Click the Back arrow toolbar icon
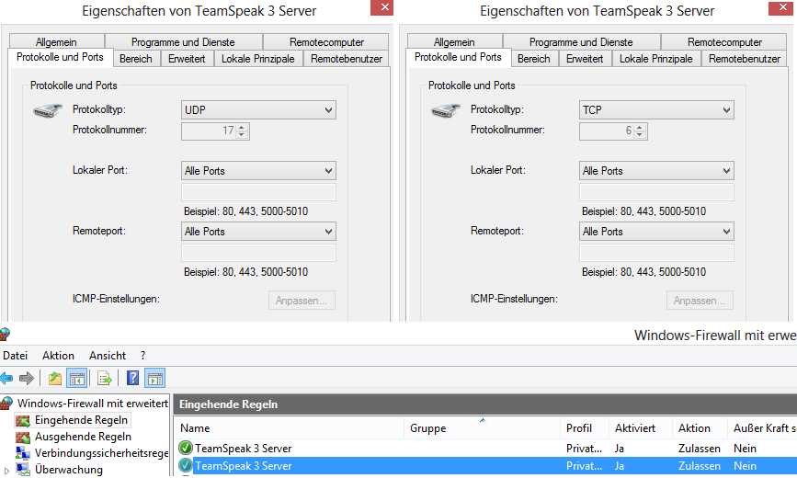797x478 pixels. (x=6, y=378)
